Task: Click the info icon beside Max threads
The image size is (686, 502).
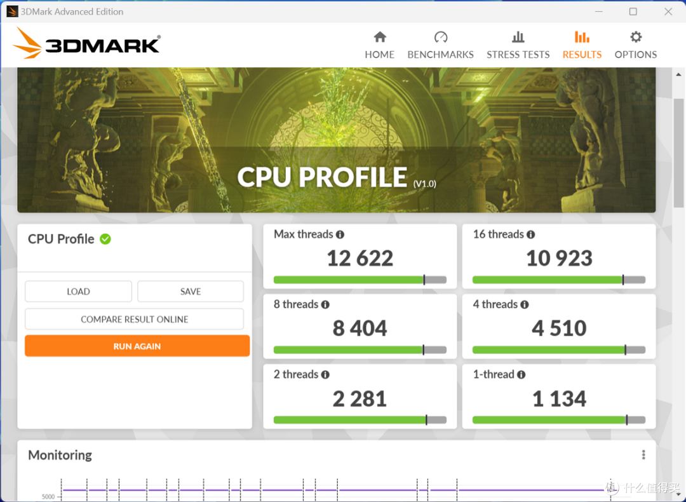Action: 340,234
